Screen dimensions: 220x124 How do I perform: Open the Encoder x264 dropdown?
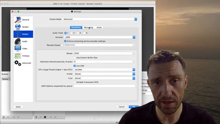(100, 37)
